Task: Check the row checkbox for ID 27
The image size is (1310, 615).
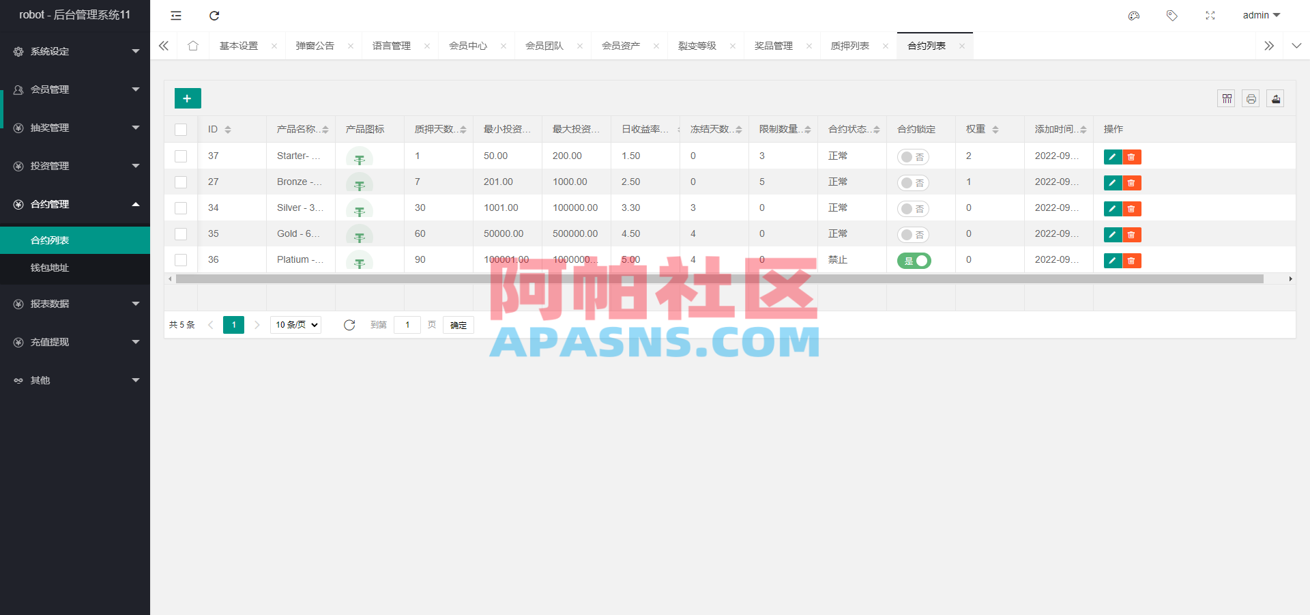Action: (181, 182)
